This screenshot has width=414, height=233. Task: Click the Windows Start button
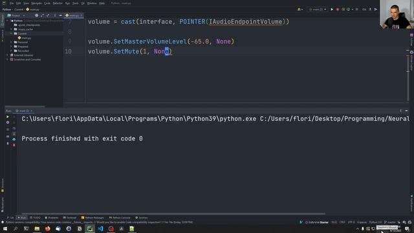(x=5, y=228)
